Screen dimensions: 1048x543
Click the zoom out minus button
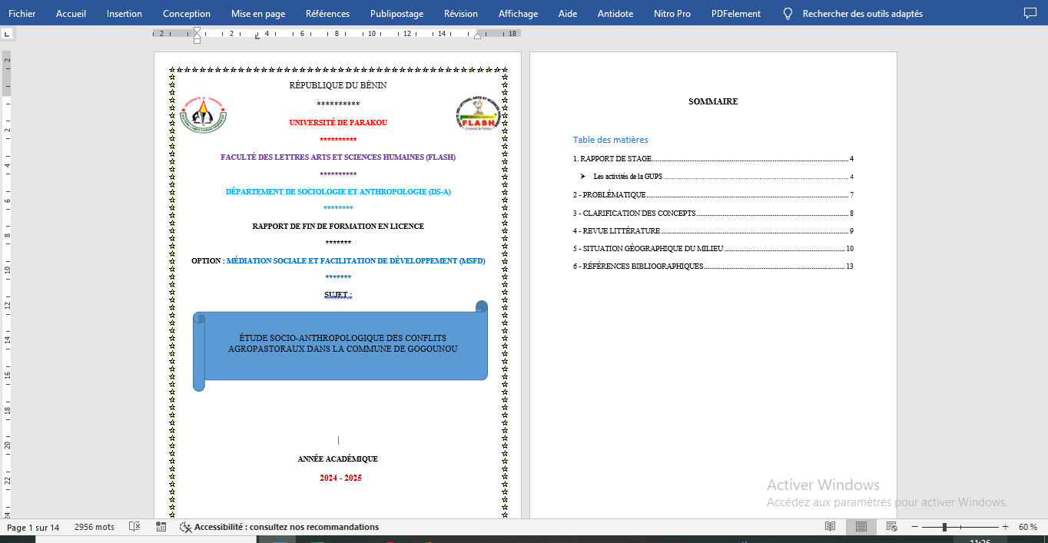click(x=914, y=527)
